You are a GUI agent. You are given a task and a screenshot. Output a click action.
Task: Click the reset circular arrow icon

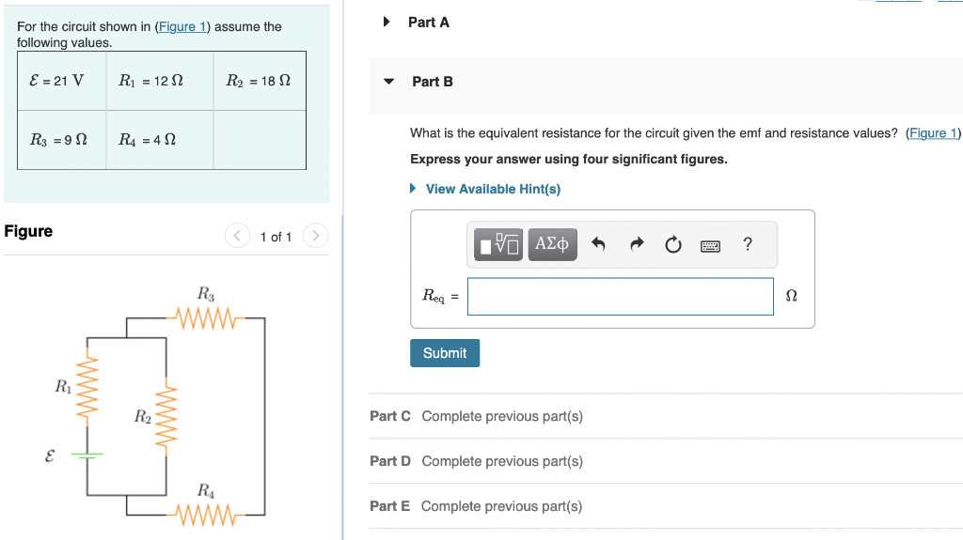tap(673, 245)
